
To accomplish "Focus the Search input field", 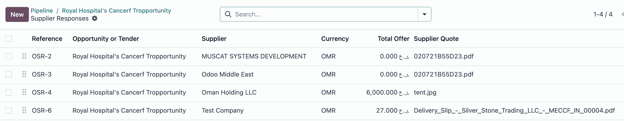I will (325, 14).
